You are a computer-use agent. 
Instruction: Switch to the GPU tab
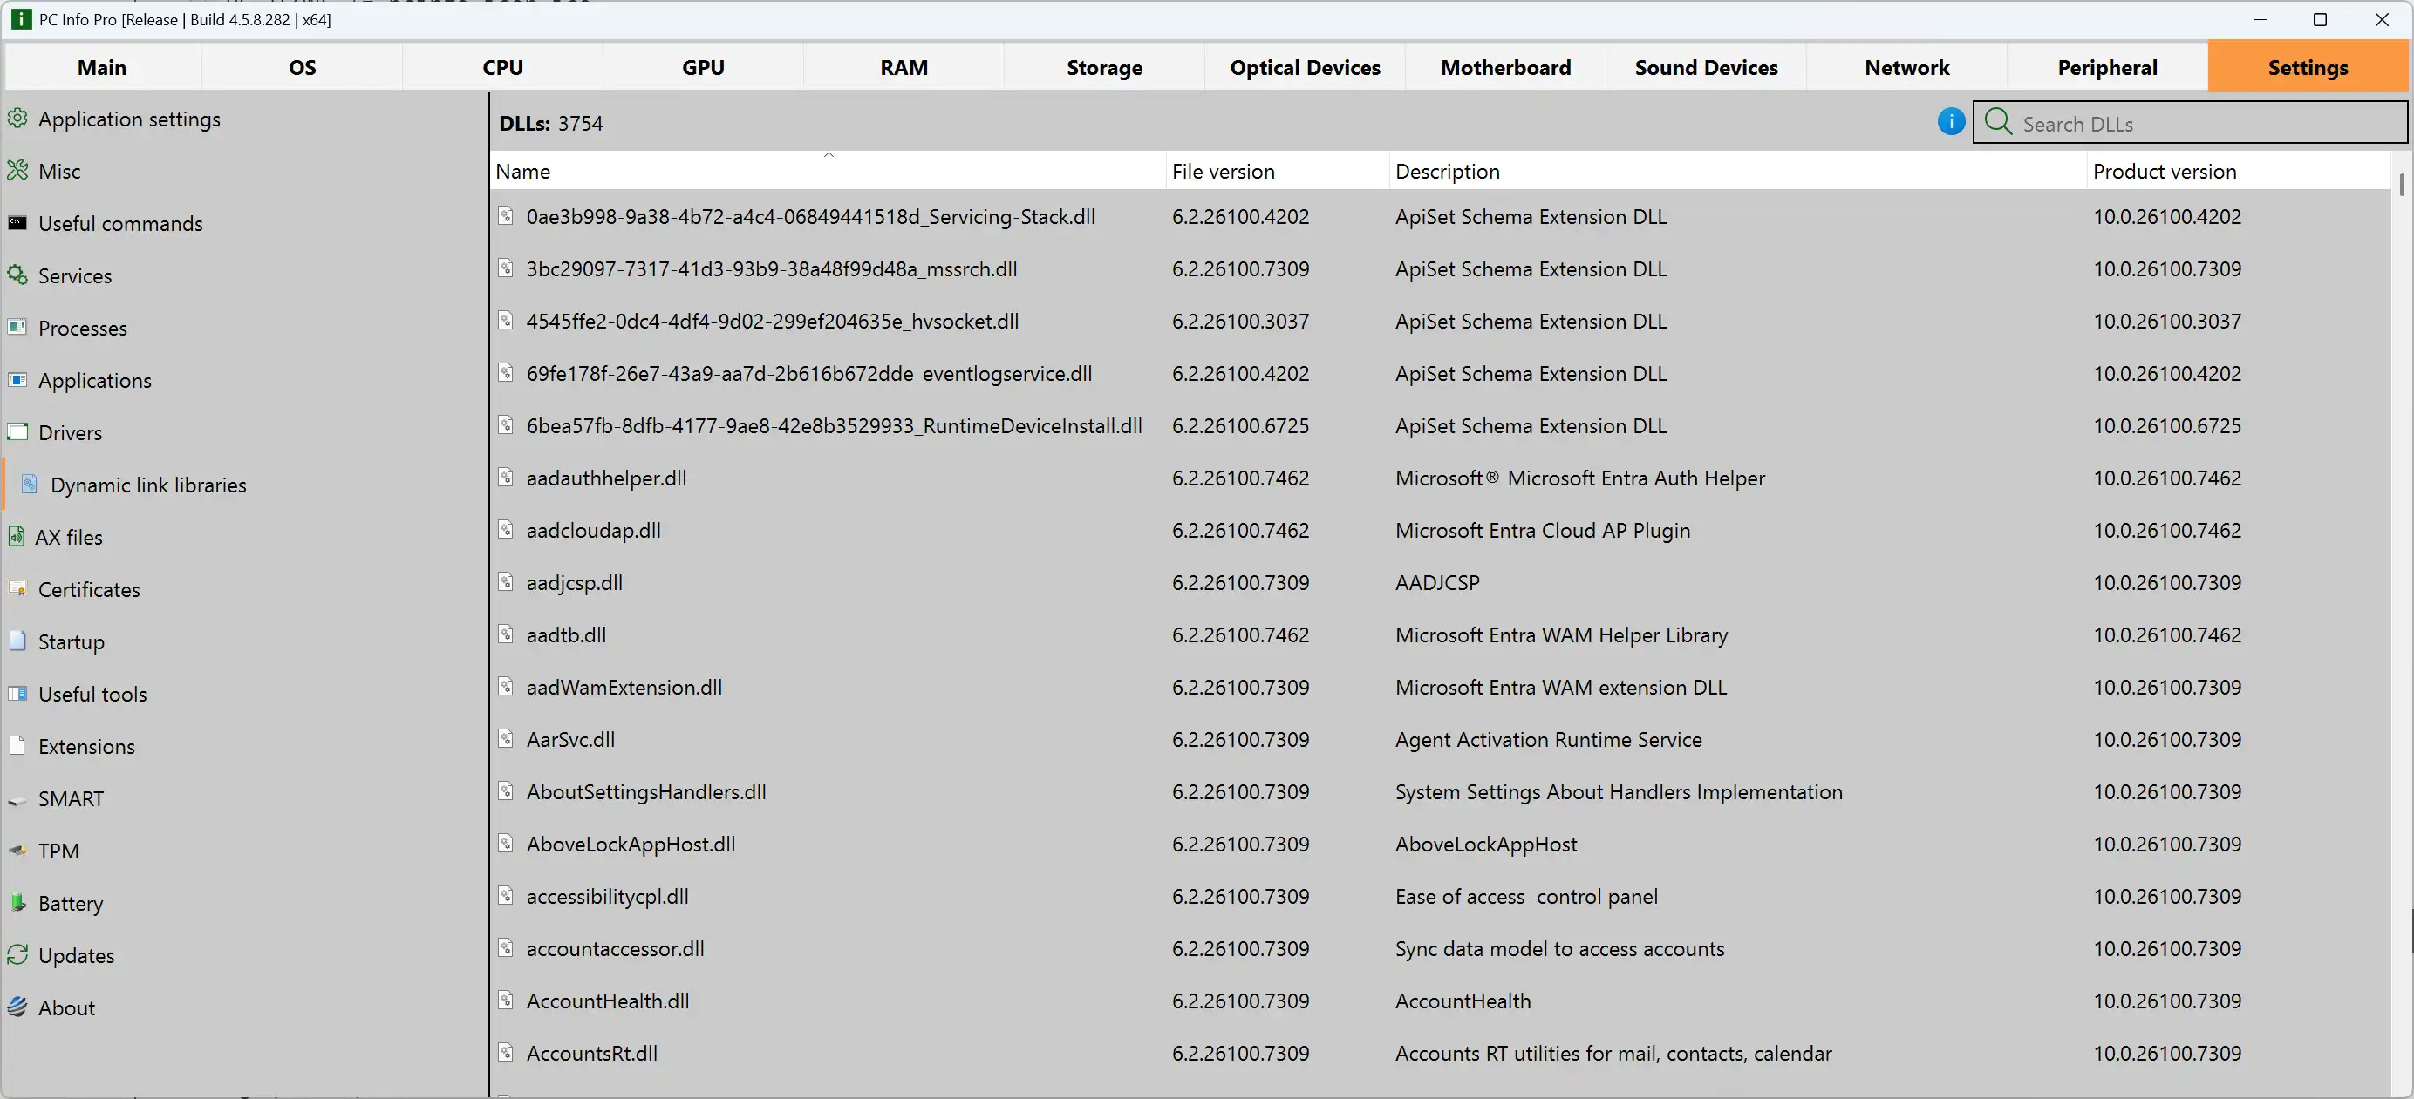(x=703, y=67)
